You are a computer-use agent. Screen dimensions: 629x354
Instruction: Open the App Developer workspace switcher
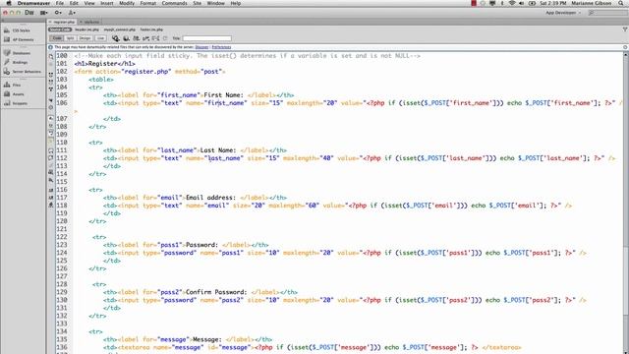coord(563,13)
